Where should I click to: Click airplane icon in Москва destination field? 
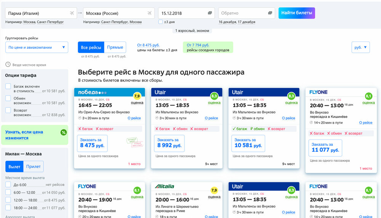pos(149,13)
